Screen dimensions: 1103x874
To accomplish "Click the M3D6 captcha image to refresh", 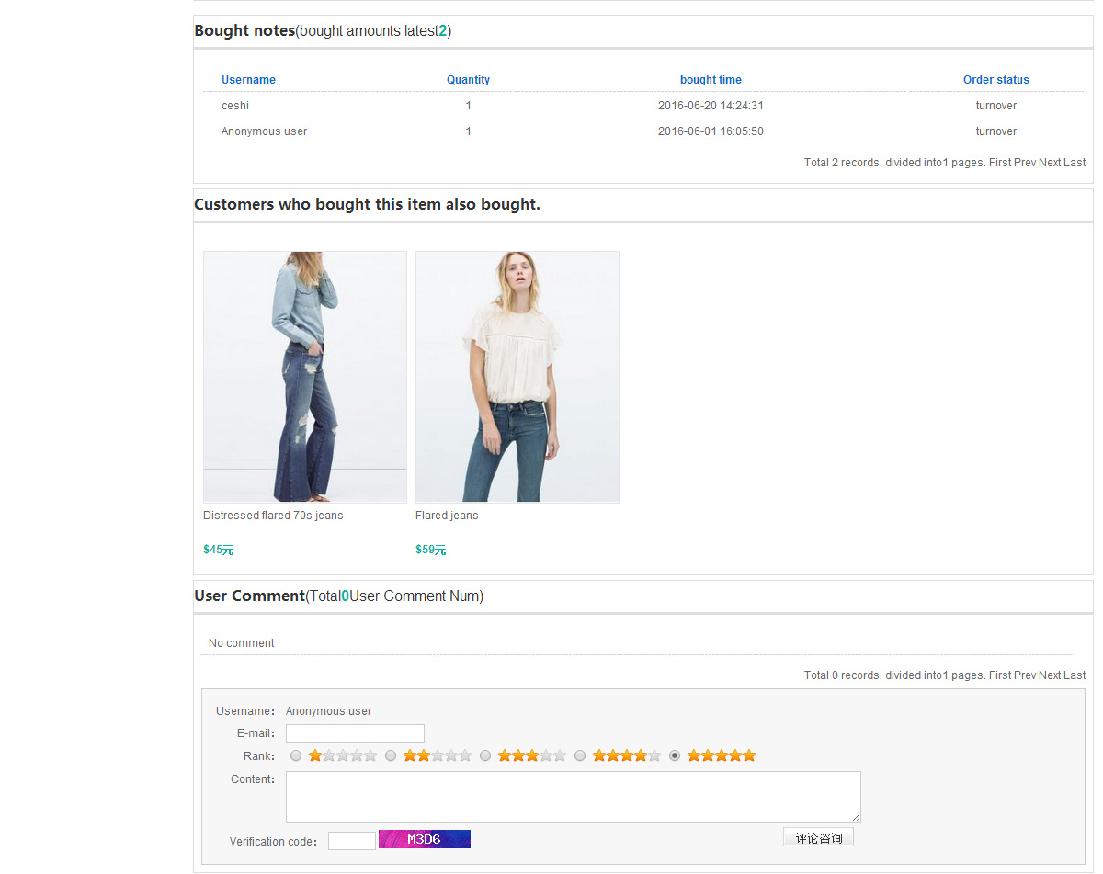I will tap(425, 839).
